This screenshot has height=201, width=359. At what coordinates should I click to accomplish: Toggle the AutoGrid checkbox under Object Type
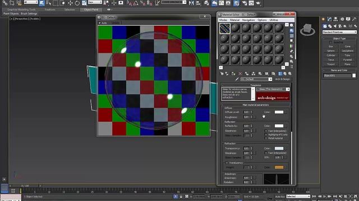330,42
